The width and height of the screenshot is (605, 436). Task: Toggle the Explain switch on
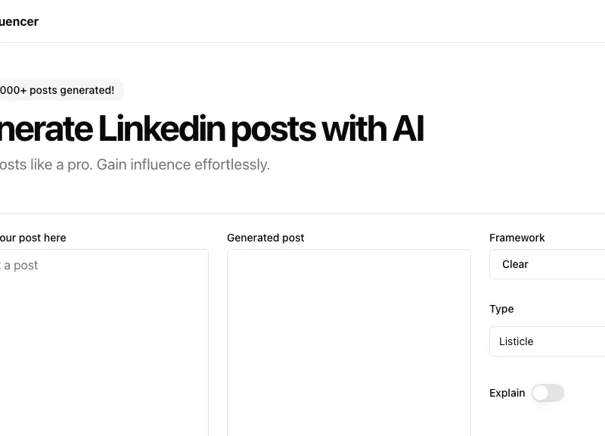(548, 393)
